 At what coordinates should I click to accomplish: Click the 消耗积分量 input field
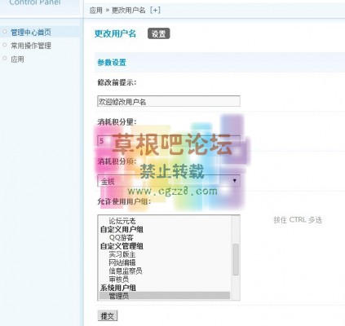coord(169,141)
